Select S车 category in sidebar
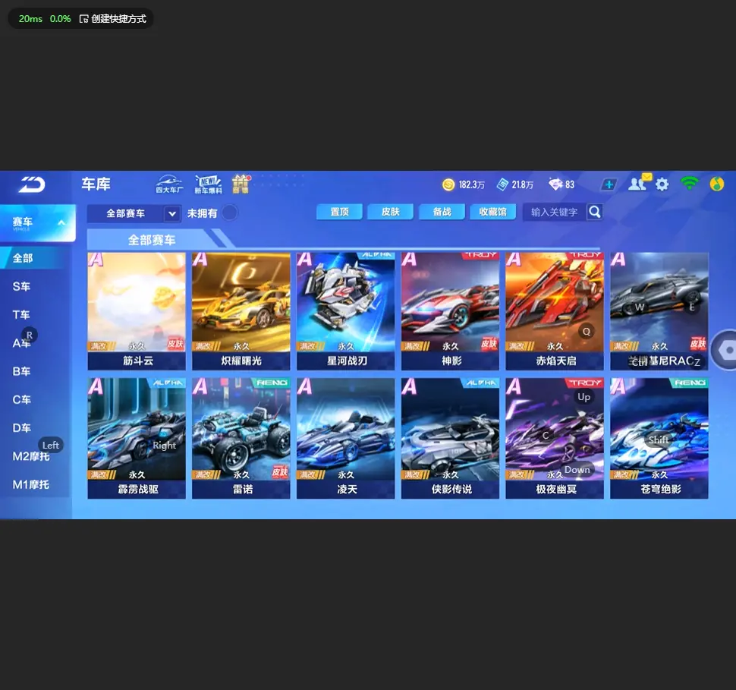The height and width of the screenshot is (690, 736). (x=21, y=286)
